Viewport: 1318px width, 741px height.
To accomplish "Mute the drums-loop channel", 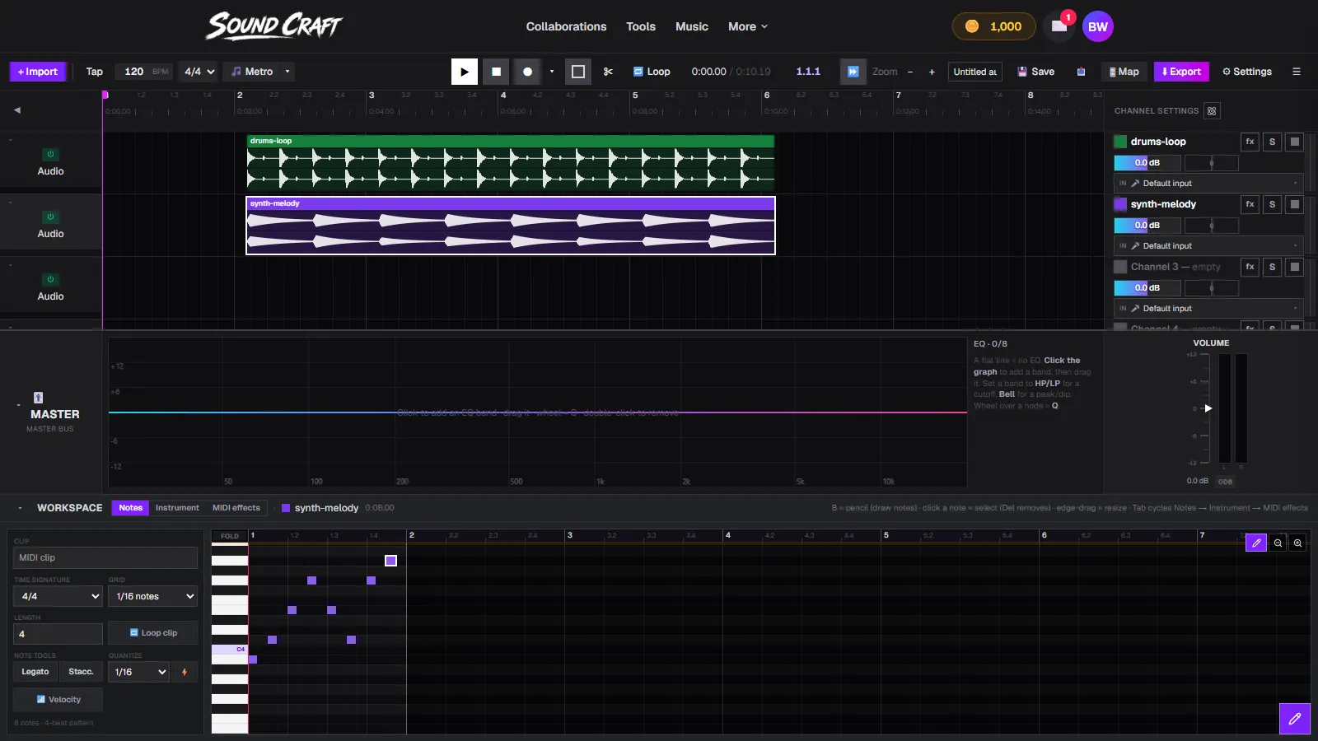I will point(1295,142).
